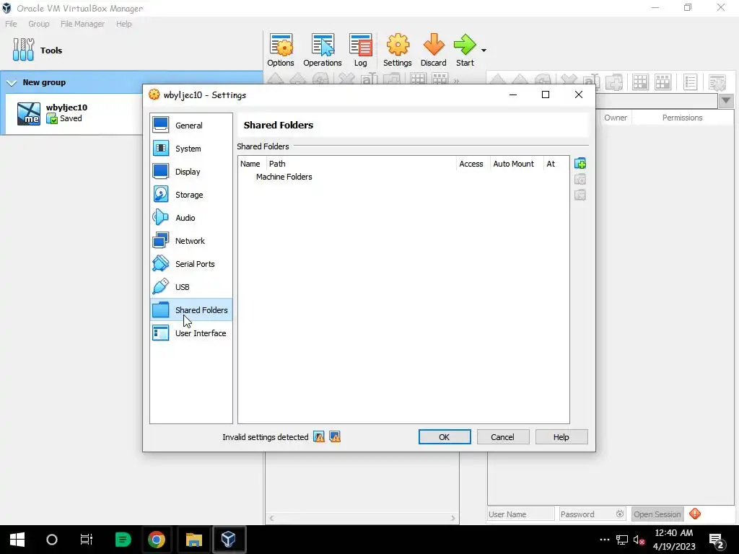
Task: Open the Start button dropdown arrow
Action: 484,50
